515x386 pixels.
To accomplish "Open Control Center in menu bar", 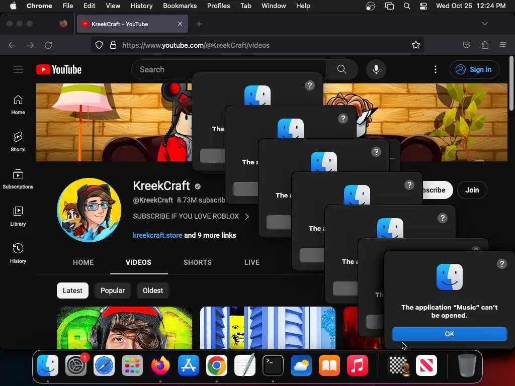I will [423, 6].
